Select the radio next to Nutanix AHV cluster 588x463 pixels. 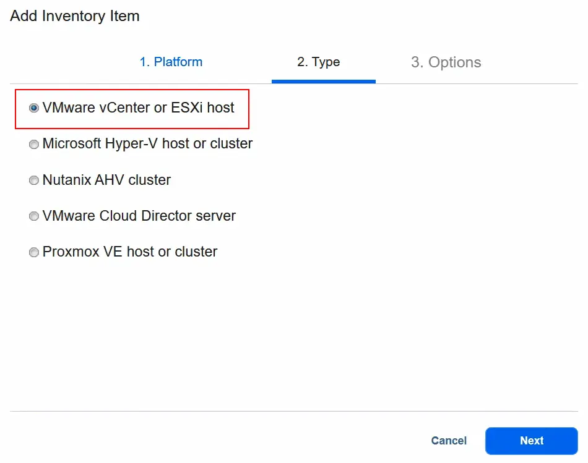(x=34, y=180)
